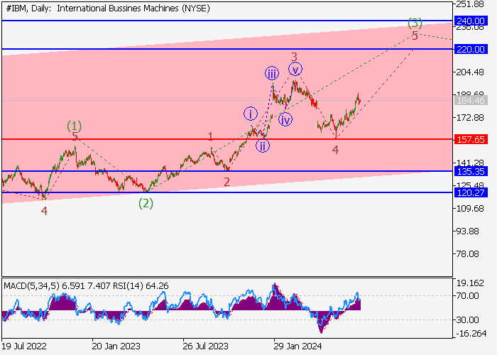Click the blue 135.35 price label

(471, 172)
